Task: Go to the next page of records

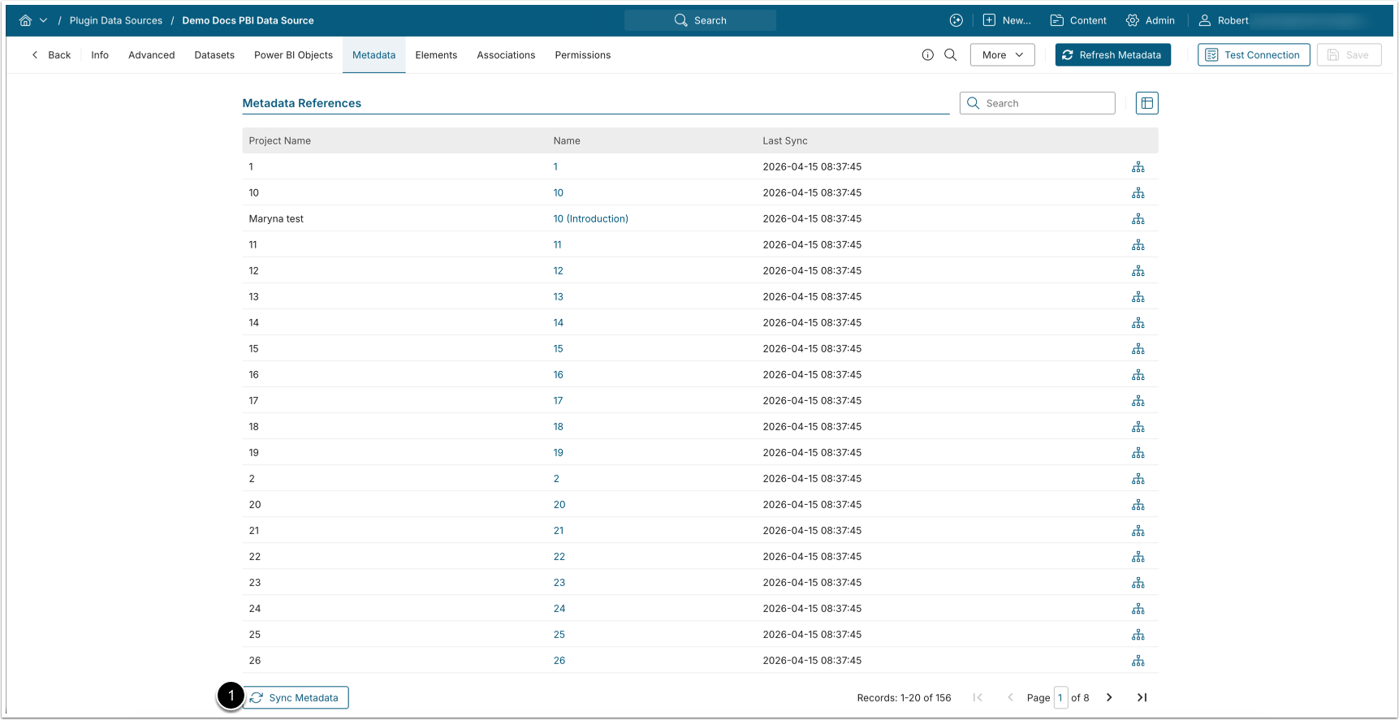Action: 1109,697
